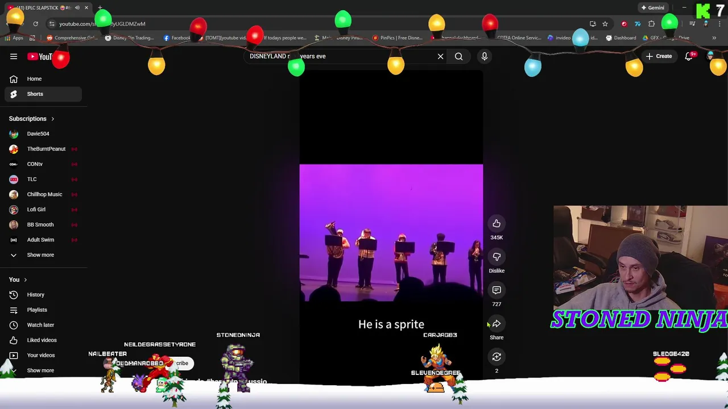Expand the You section arrow
The width and height of the screenshot is (728, 409).
[x=25, y=279]
